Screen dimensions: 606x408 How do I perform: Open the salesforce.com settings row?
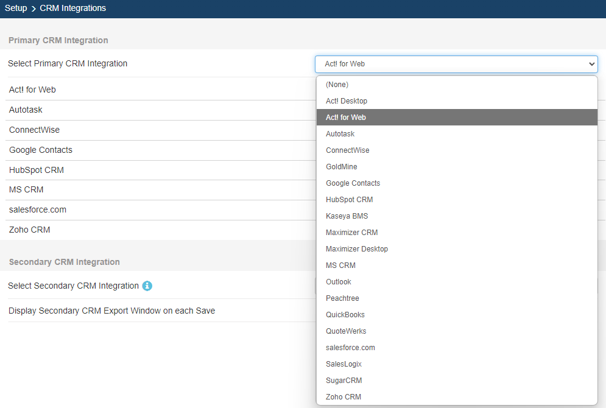point(161,210)
